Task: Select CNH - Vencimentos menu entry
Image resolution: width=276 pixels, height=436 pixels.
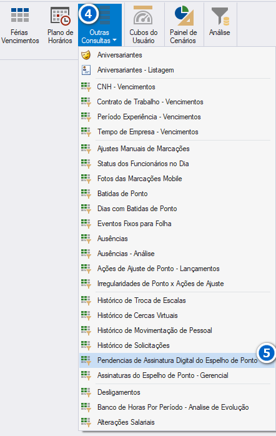Action: point(177,87)
